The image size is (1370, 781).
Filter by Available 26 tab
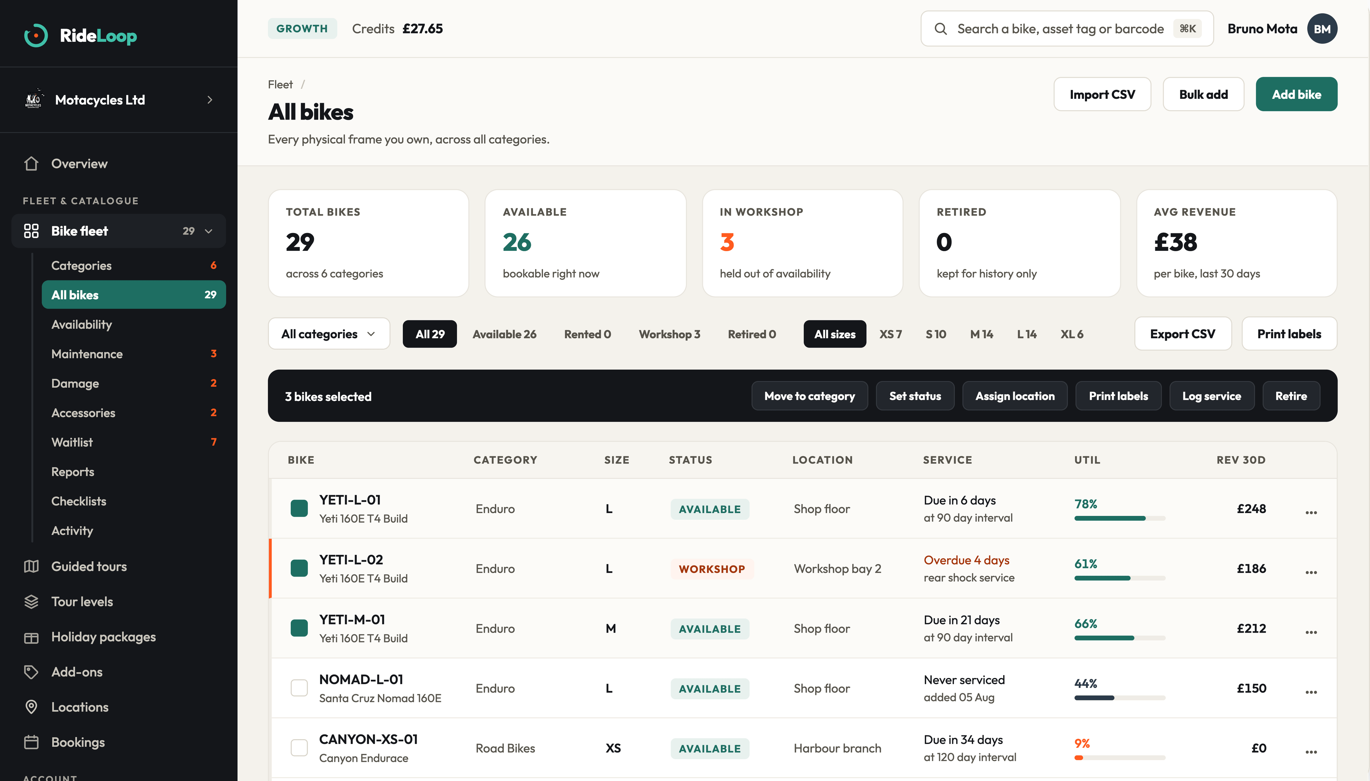coord(504,334)
